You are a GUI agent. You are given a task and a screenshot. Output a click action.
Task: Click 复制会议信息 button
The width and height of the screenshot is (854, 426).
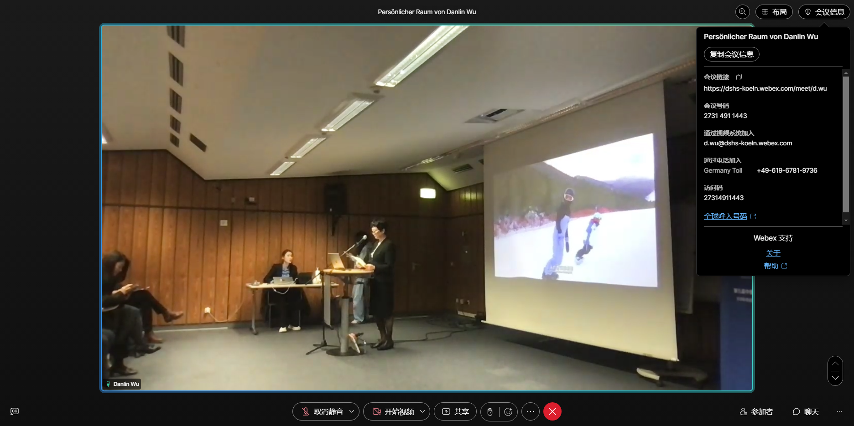coord(732,54)
